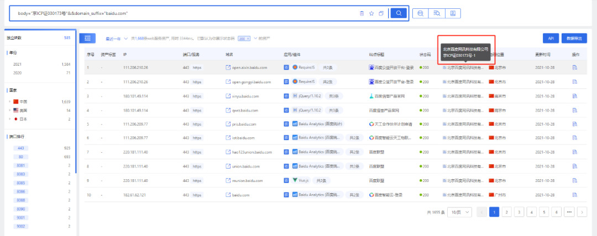This screenshot has height=236, width=597.
Task: Open the 10/页 page size dropdown
Action: tap(459, 212)
